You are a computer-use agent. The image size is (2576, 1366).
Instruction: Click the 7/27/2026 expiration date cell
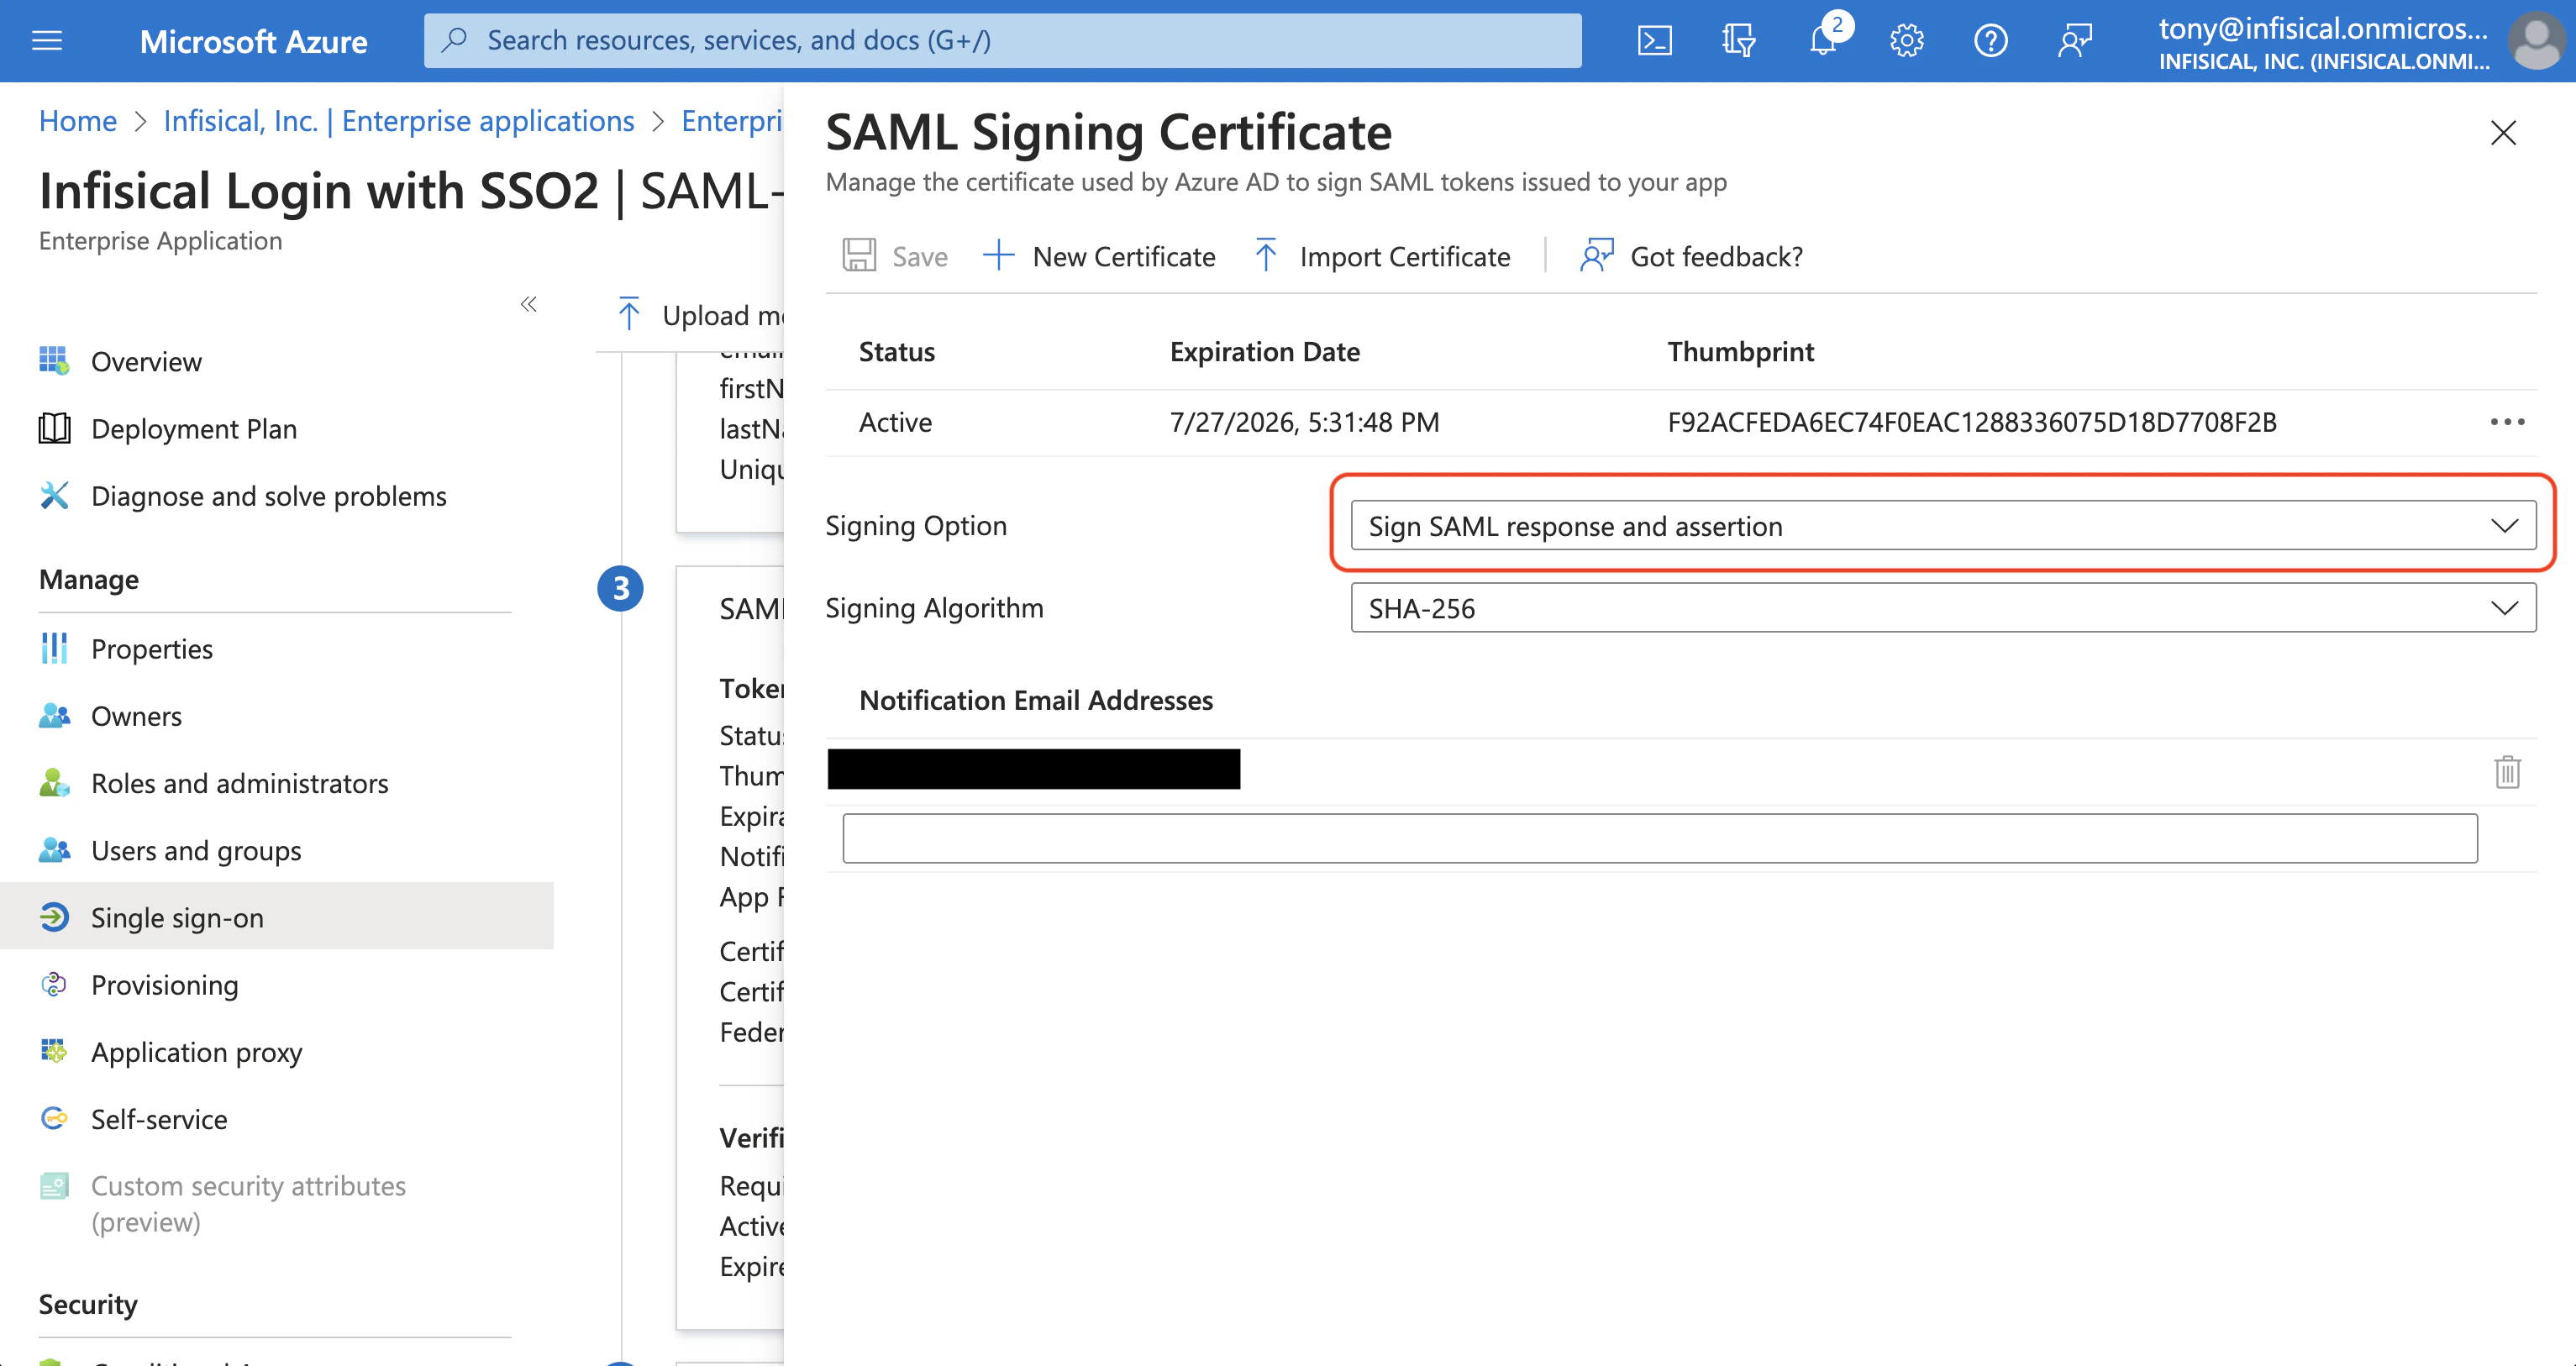click(x=1304, y=422)
